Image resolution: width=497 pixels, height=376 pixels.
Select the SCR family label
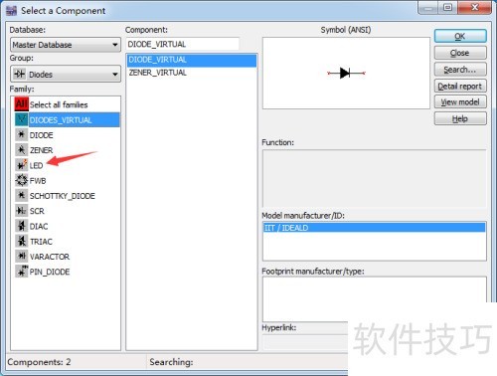(37, 211)
